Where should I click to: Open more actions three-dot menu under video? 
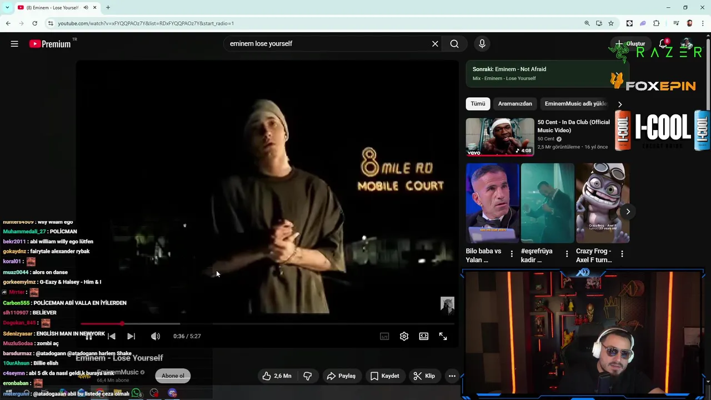[452, 376]
